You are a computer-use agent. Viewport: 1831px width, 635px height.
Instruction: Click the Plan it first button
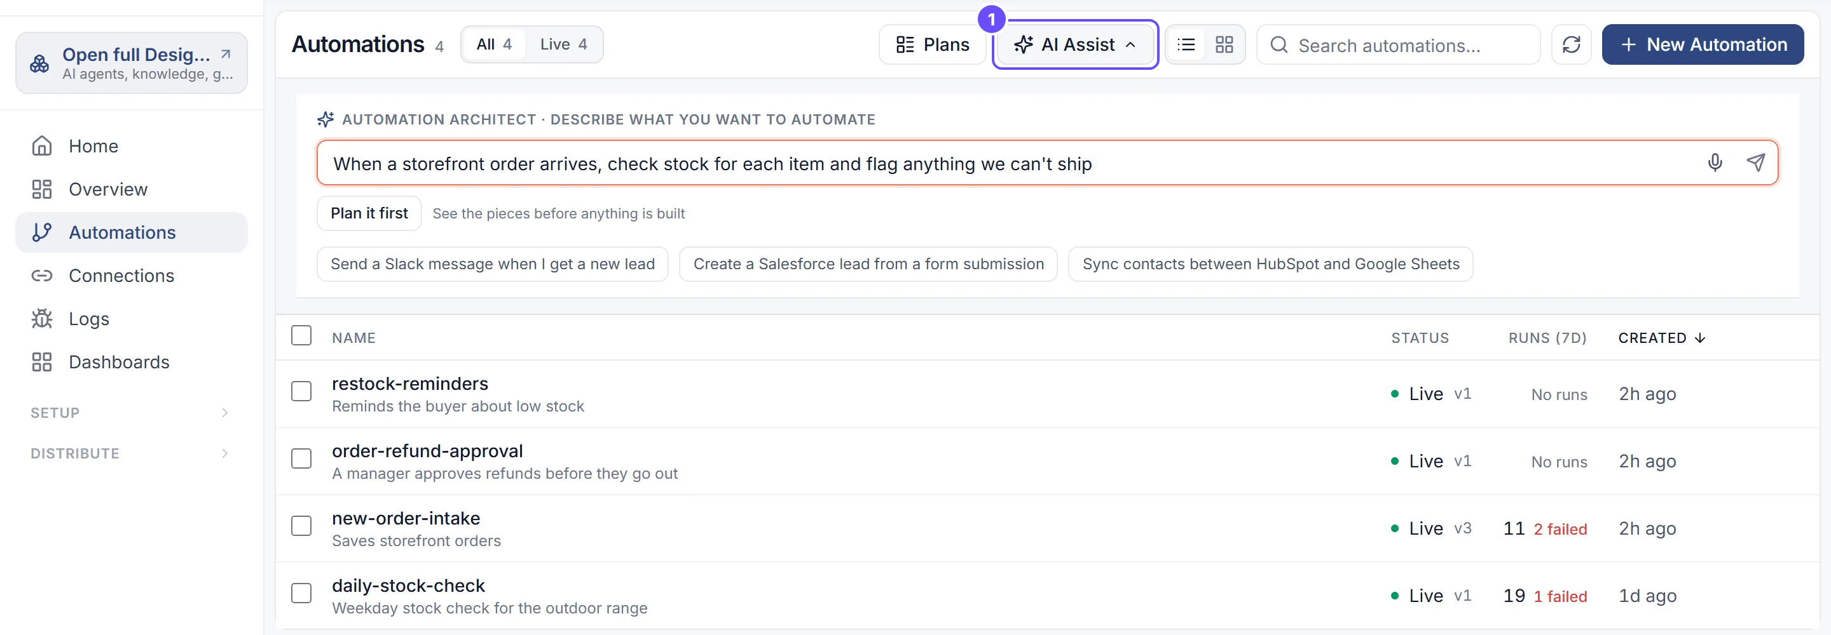369,213
